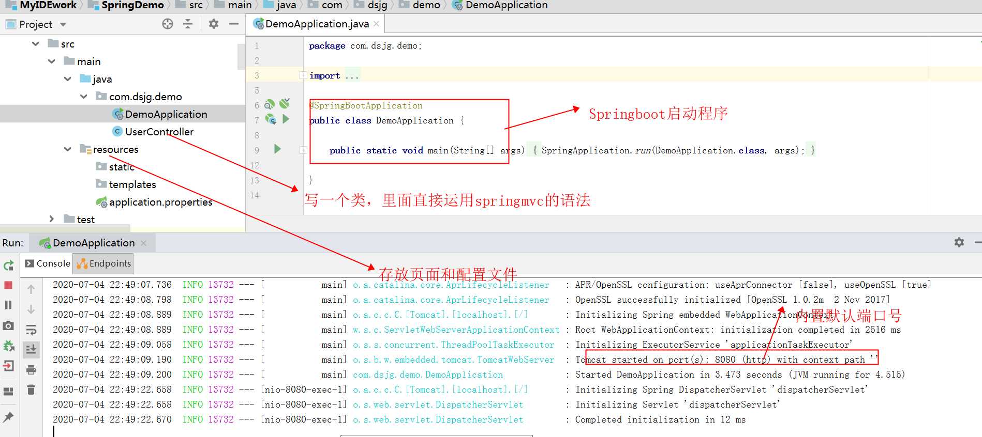Open Project panel options gear

(x=214, y=24)
